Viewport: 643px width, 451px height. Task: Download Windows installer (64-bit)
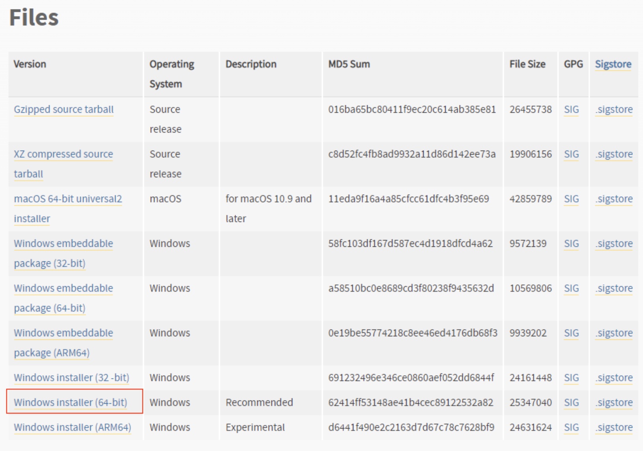(x=70, y=403)
